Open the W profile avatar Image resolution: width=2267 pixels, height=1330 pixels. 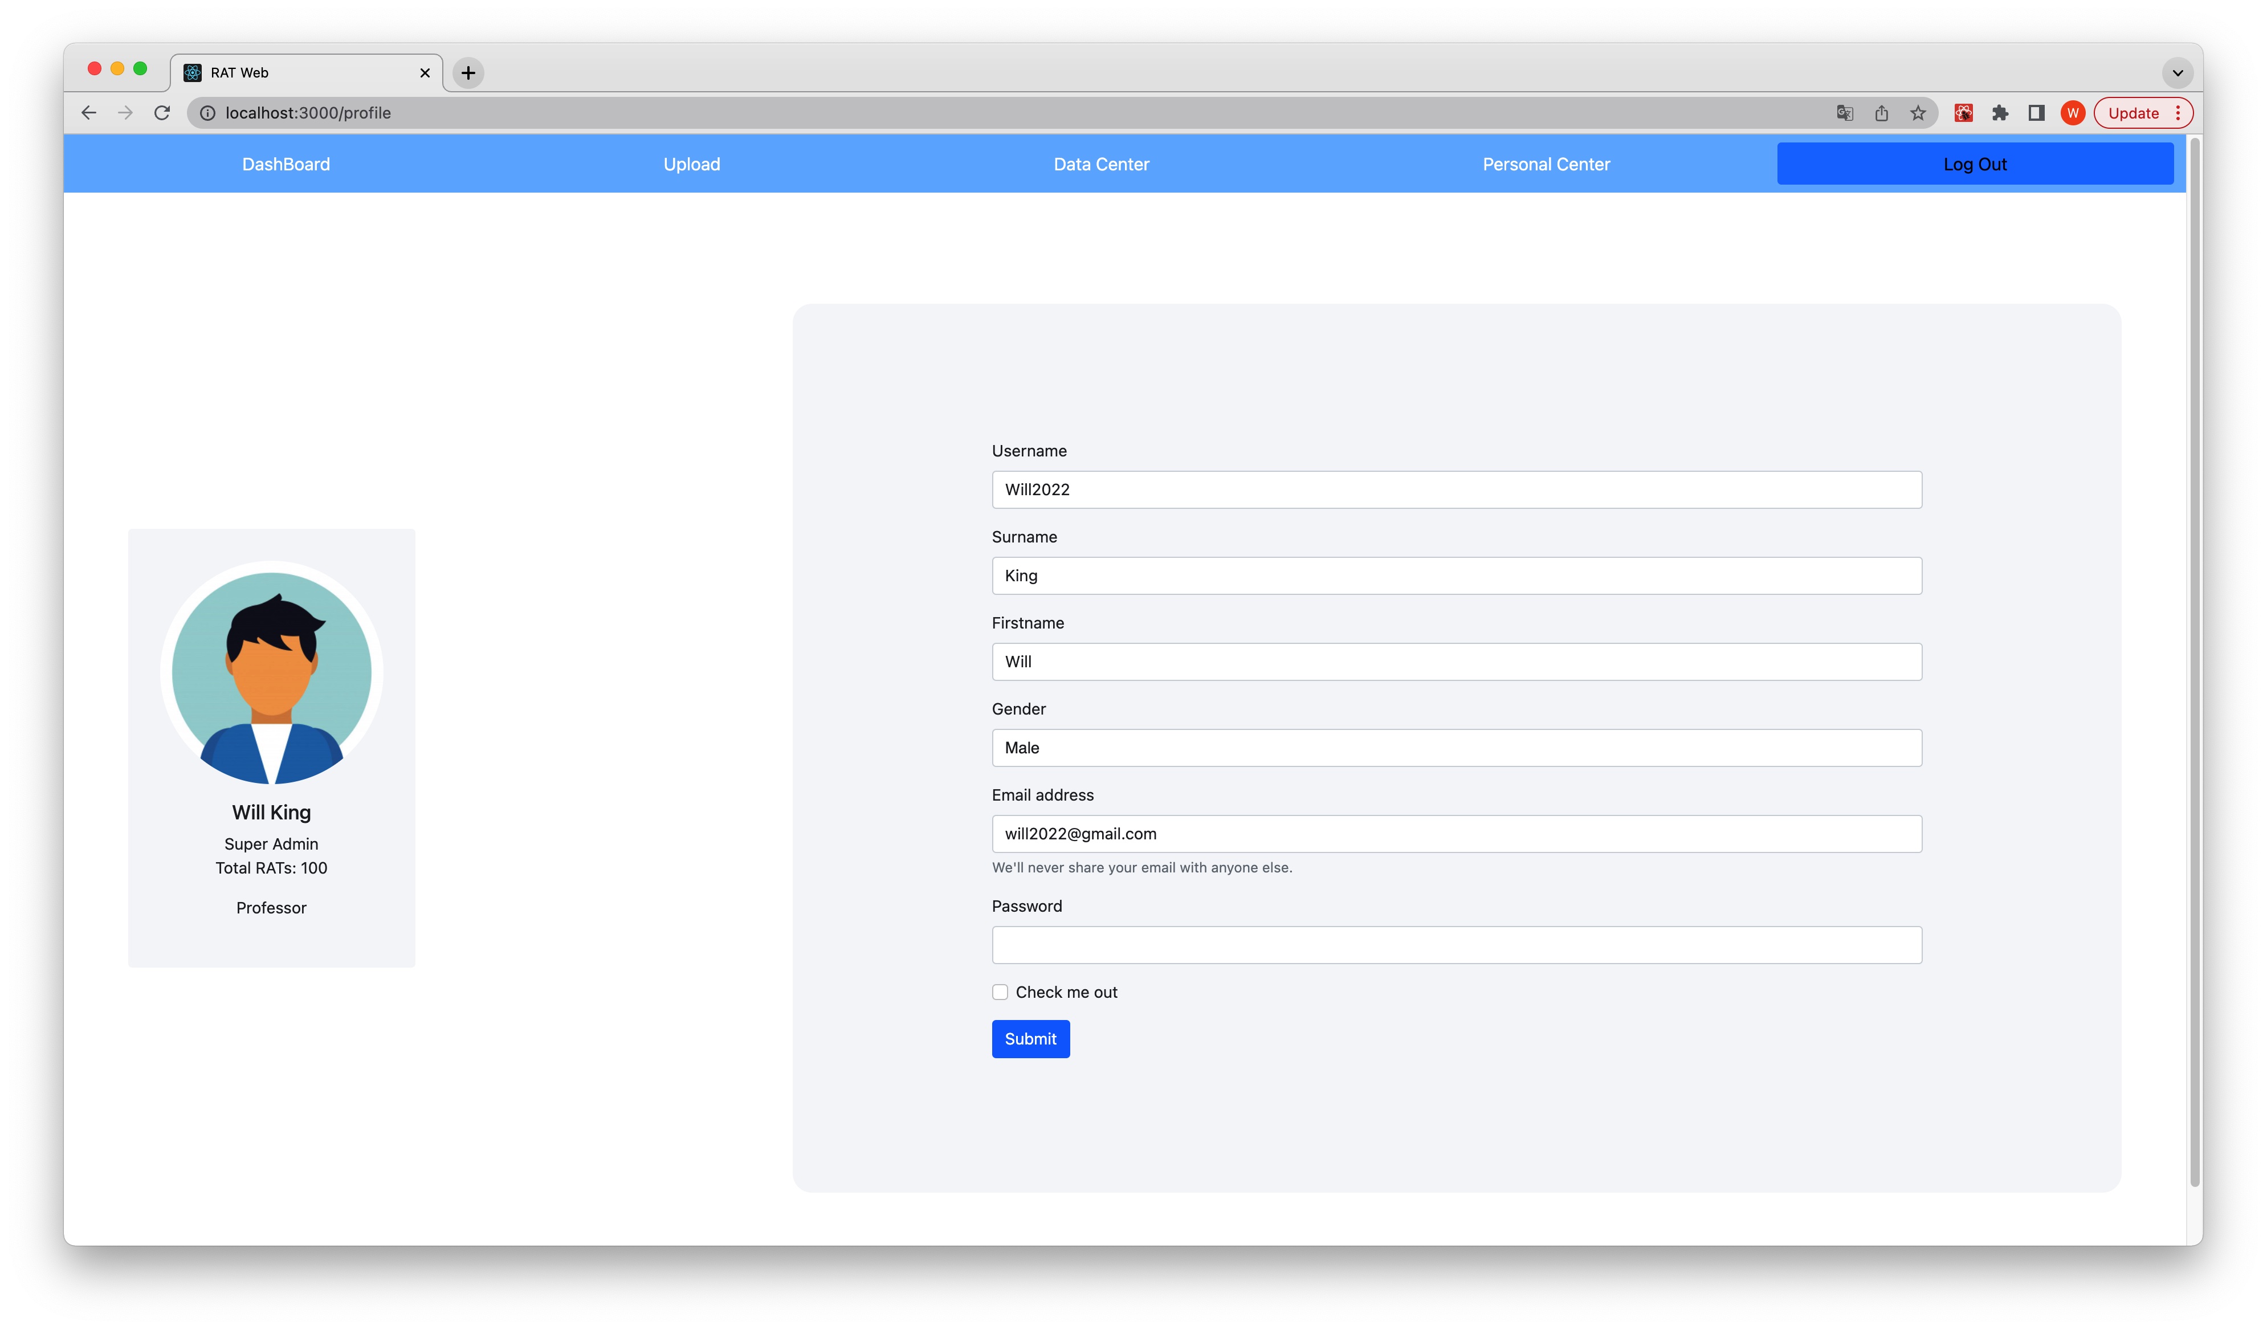[x=2073, y=112]
